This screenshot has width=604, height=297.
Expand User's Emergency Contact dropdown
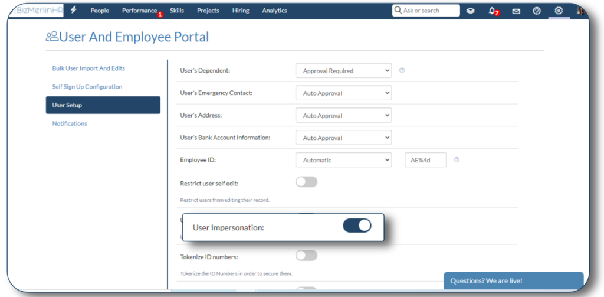click(344, 93)
